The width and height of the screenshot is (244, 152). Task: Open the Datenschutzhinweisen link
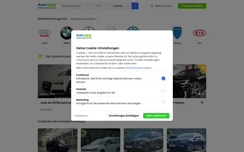click(138, 68)
